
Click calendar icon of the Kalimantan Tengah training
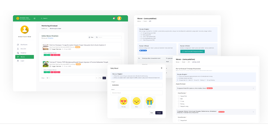tap(50, 66)
